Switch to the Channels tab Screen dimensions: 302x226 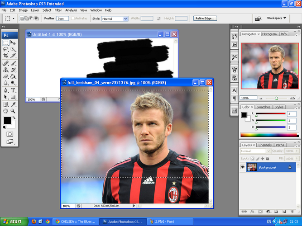click(265, 145)
